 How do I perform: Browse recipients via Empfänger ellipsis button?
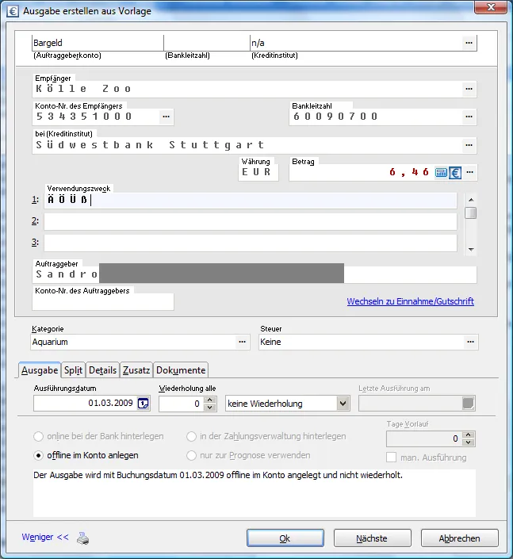(469, 89)
